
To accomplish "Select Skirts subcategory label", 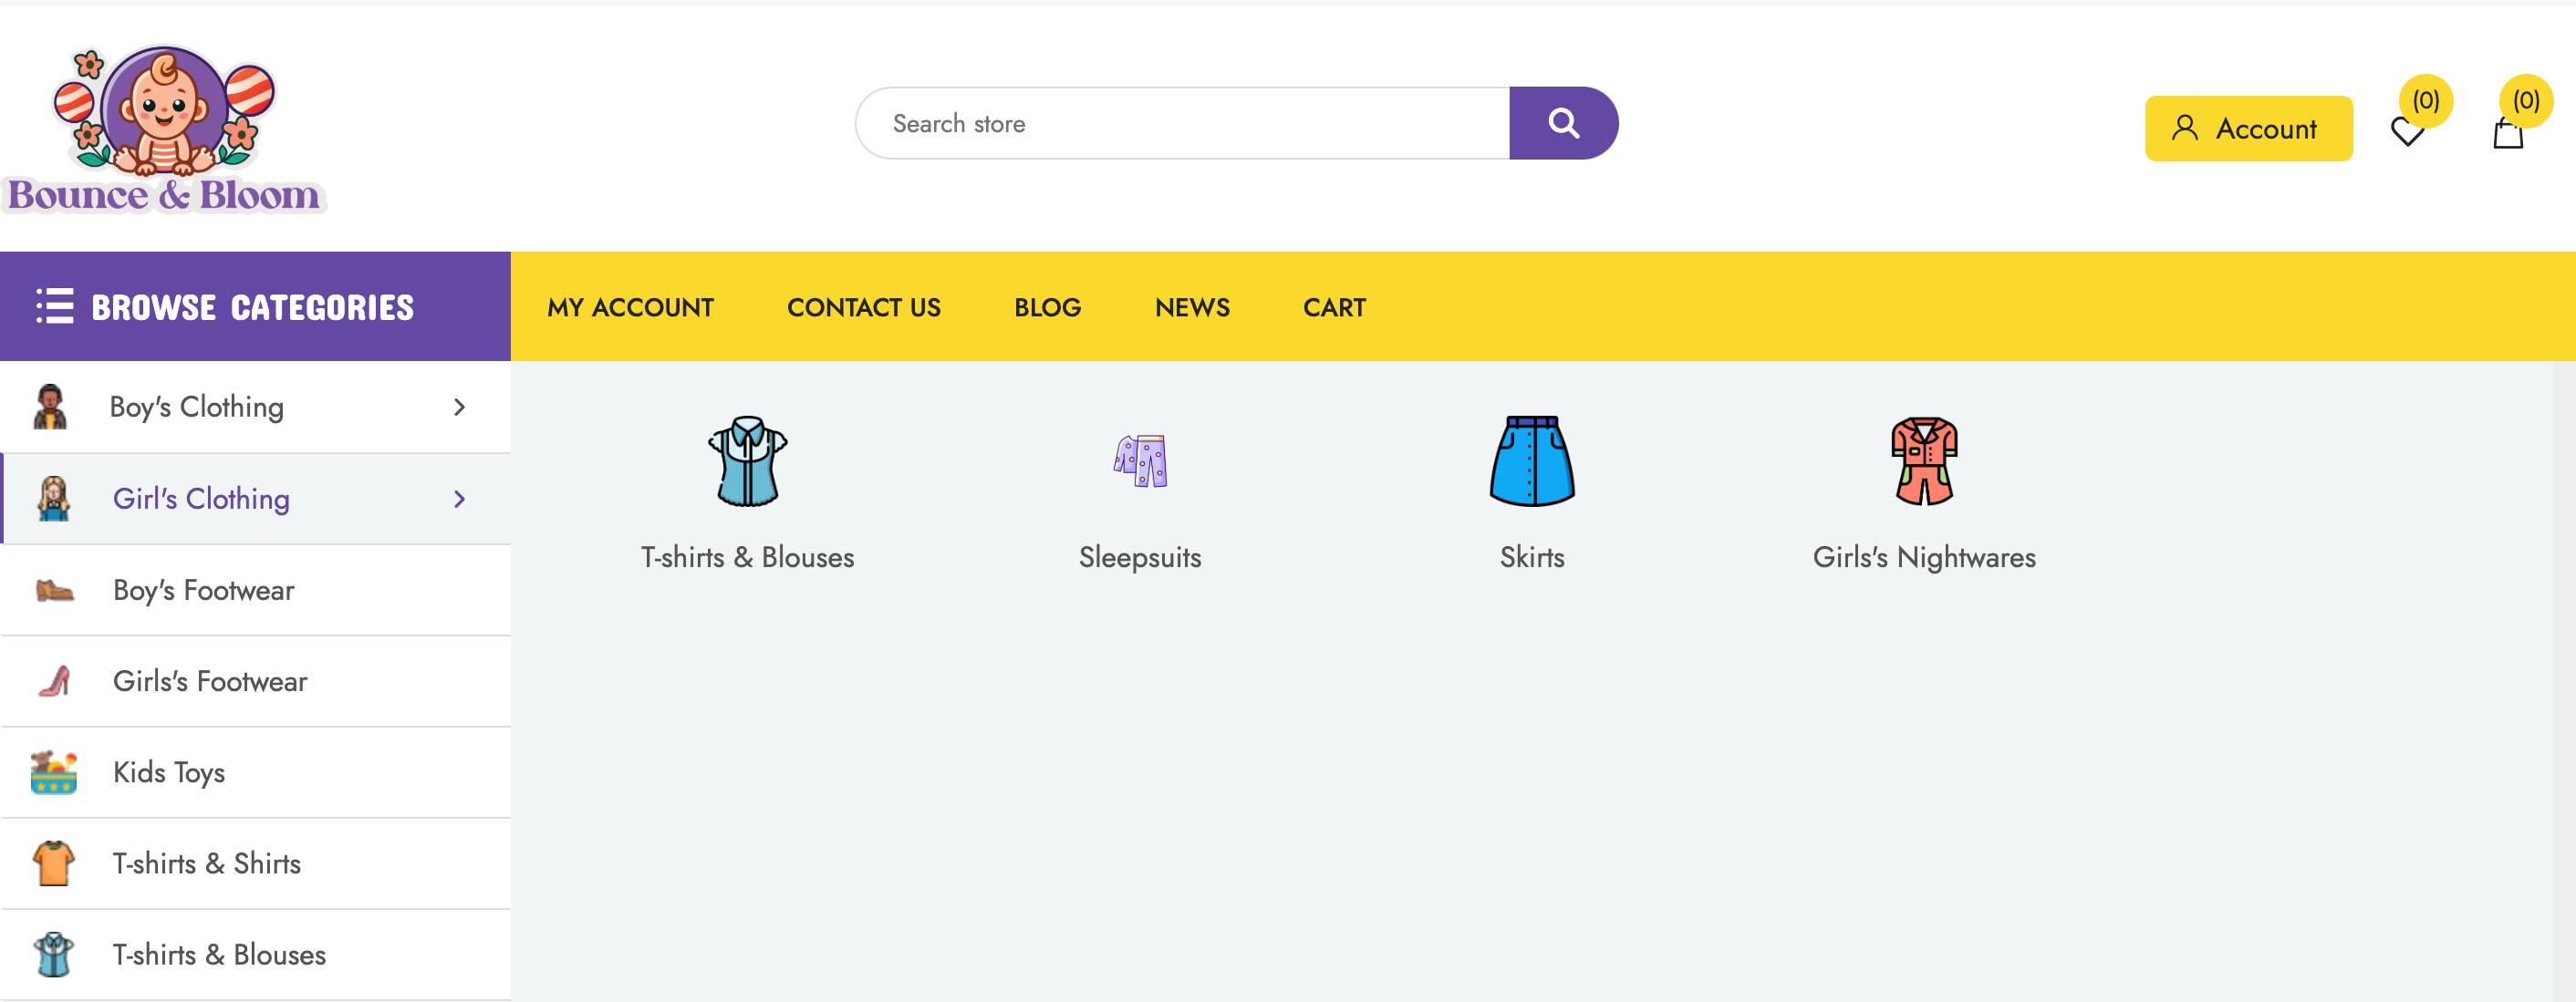I will click(1532, 557).
